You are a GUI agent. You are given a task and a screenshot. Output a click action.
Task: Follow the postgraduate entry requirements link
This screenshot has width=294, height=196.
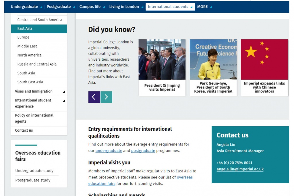coord(143,151)
